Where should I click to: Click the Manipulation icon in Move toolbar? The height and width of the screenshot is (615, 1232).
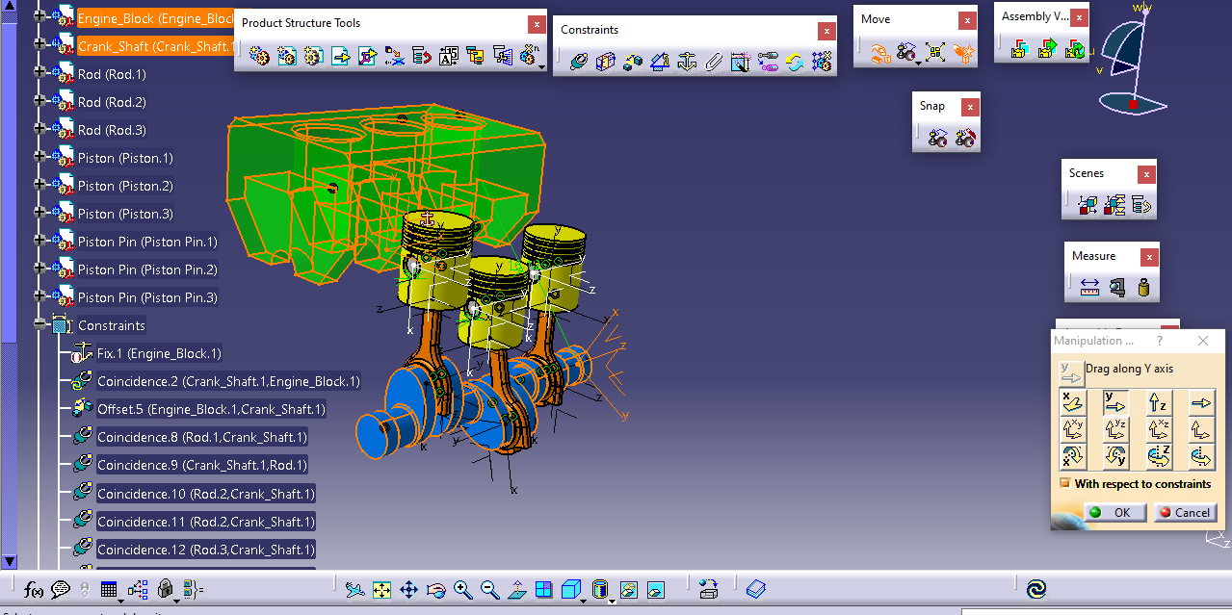880,52
